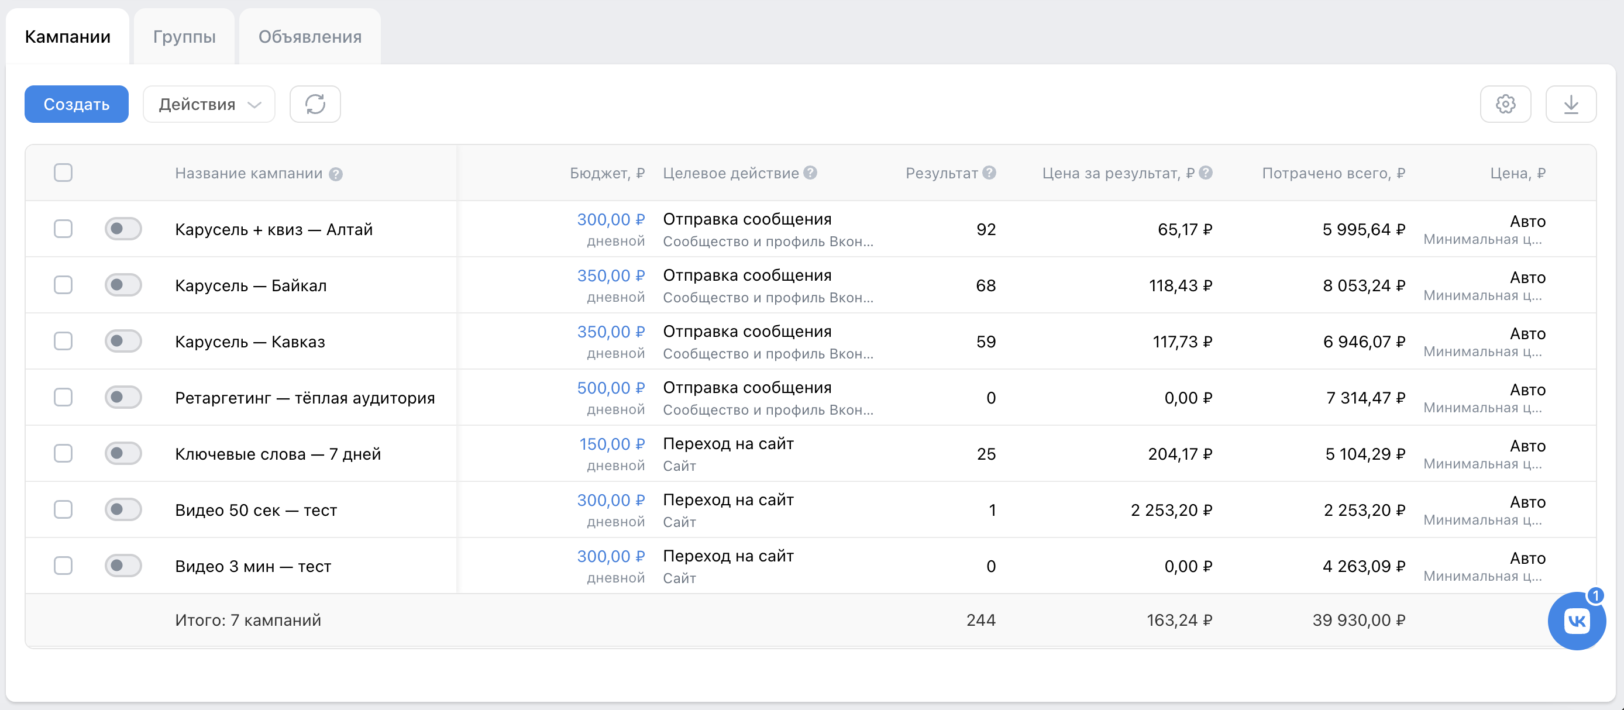Enable the Ретаргетинг — тёплая аудитория toggle

(x=123, y=397)
